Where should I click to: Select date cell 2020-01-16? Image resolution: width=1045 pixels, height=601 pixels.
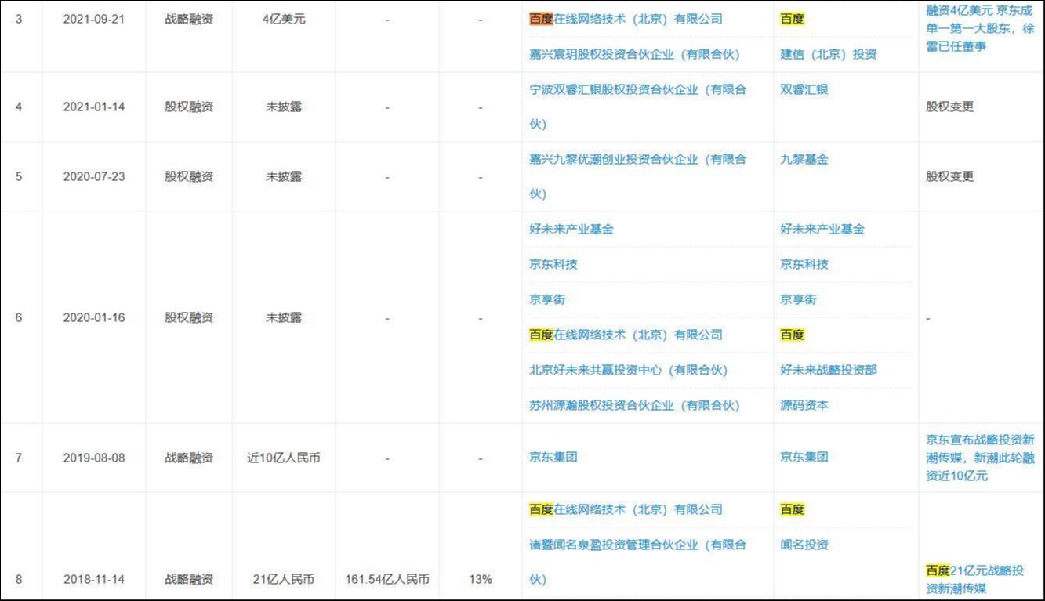(93, 318)
